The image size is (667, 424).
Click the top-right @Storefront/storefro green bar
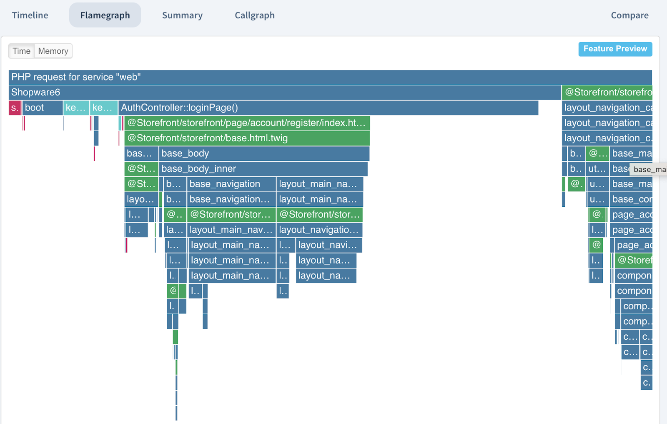pos(607,93)
